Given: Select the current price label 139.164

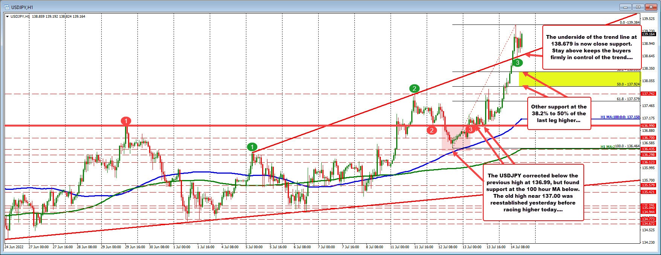Looking at the screenshot, I should [x=649, y=34].
